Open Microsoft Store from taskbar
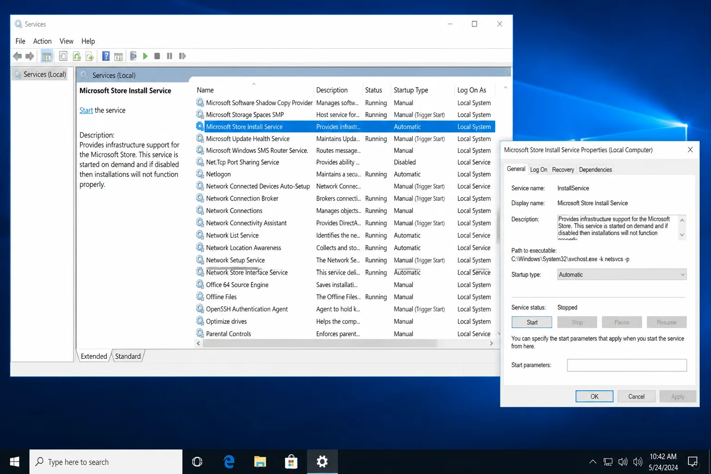711x474 pixels. coord(291,462)
